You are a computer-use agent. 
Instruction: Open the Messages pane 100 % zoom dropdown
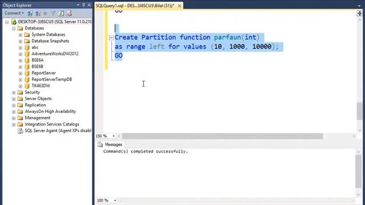pos(115,200)
